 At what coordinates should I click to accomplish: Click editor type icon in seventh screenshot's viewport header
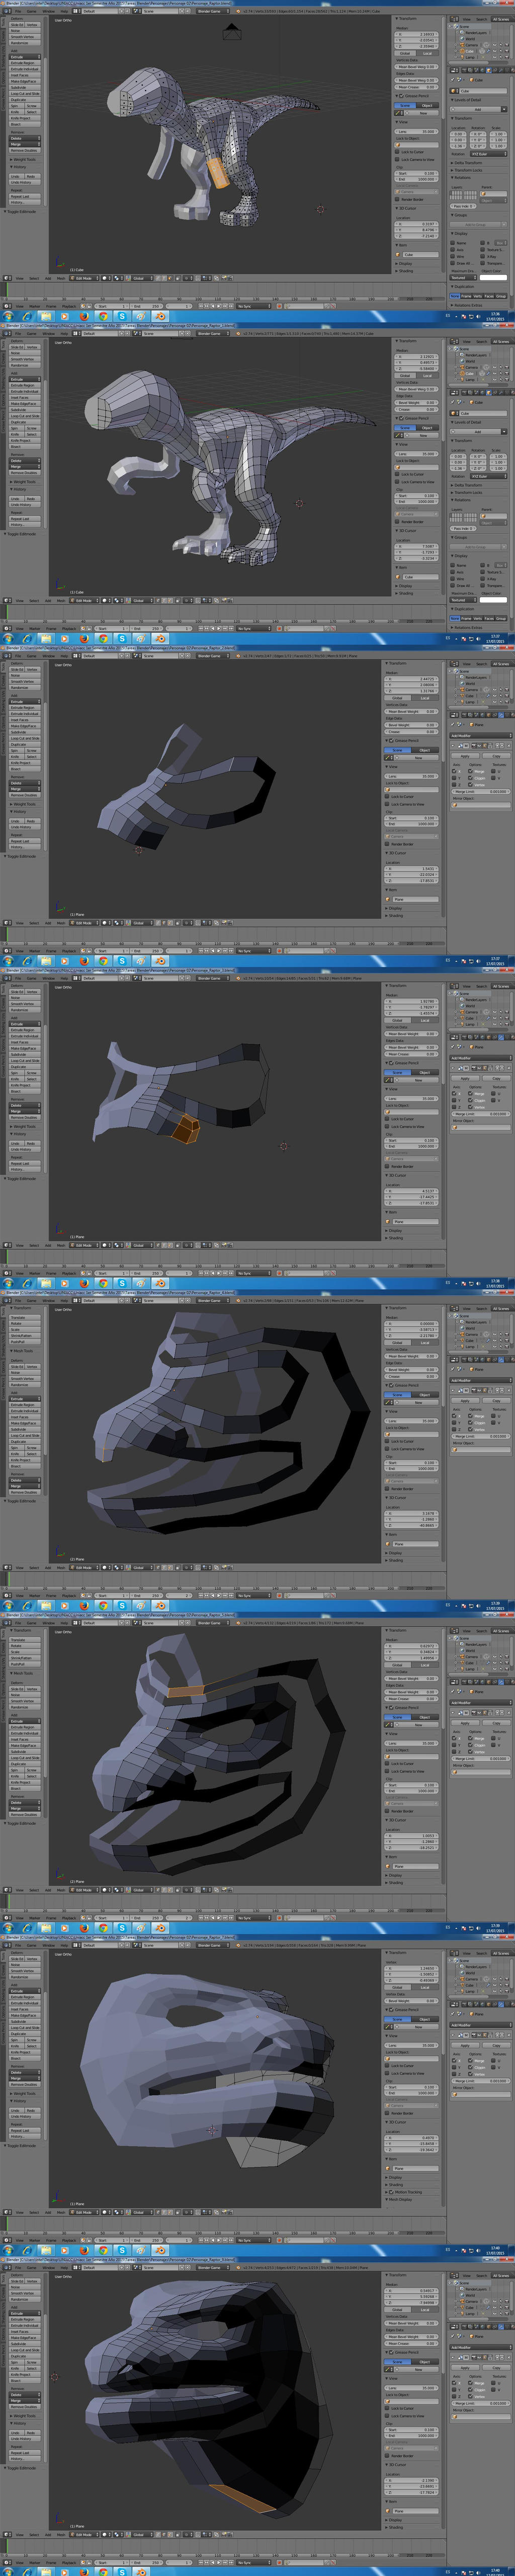point(7,2212)
